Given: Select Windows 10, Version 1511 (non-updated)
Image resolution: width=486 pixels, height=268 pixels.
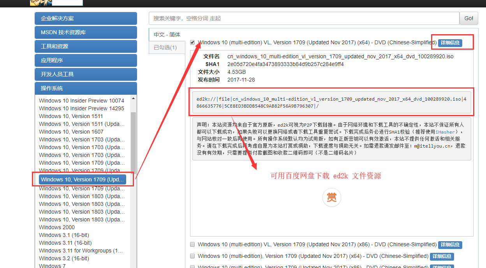Looking at the screenshot, I should (71, 116).
